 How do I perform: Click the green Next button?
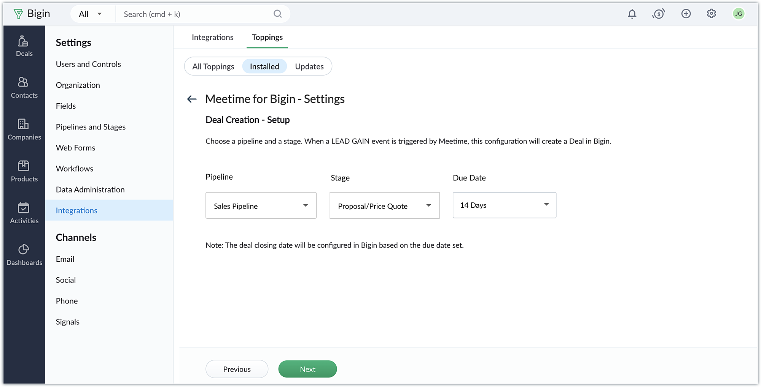307,369
